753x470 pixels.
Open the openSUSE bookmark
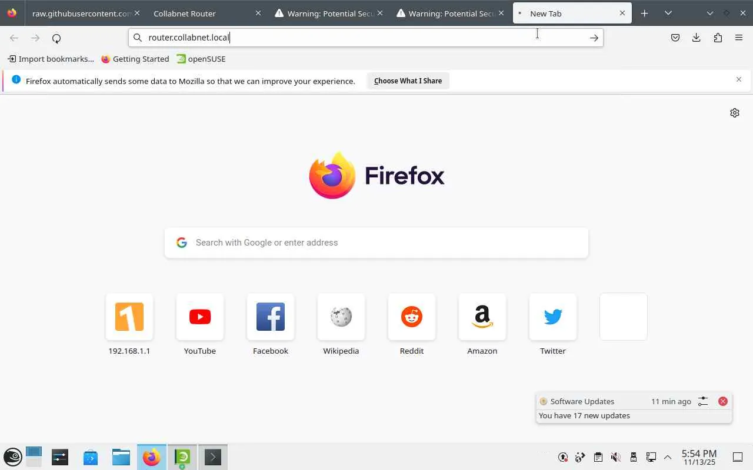[x=201, y=59]
